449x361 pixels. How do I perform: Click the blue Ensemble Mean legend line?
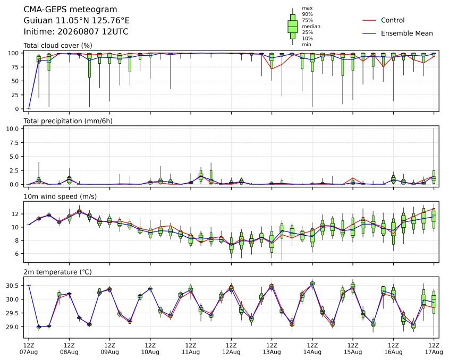click(x=369, y=33)
